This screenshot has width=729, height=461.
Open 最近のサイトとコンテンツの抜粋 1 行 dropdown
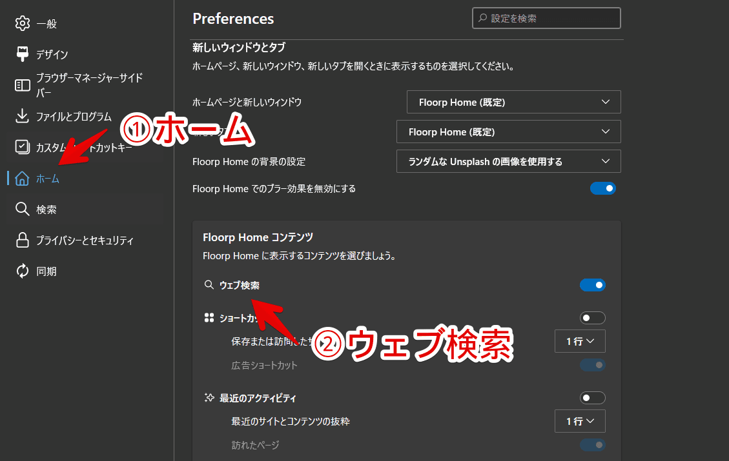[x=580, y=421]
